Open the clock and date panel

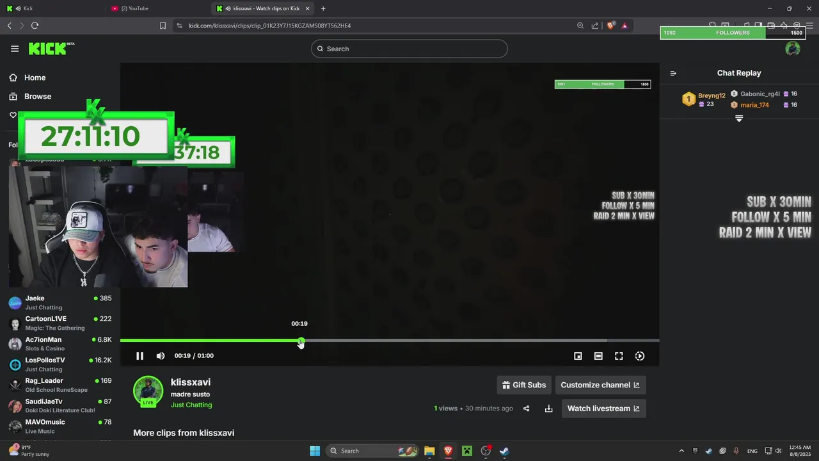pyautogui.click(x=800, y=451)
